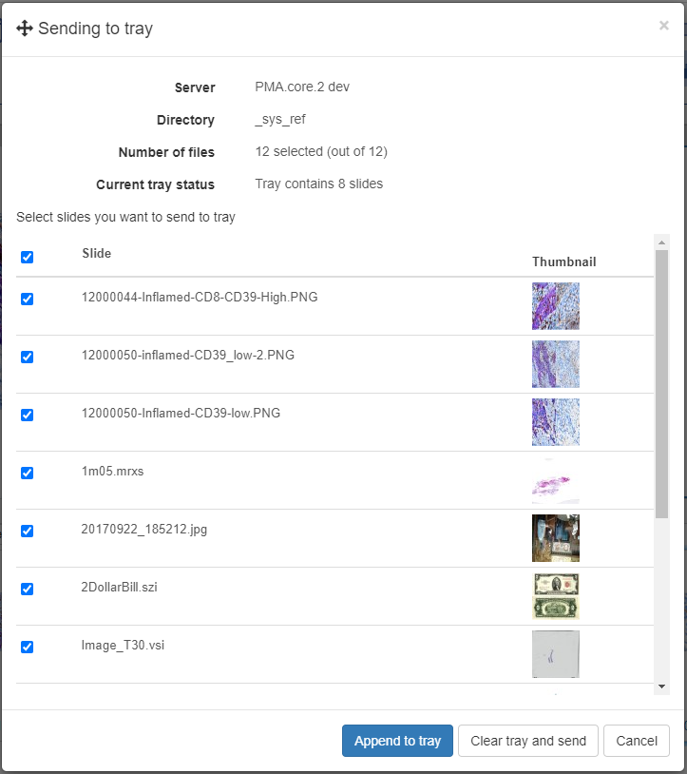Click the 20170922_185212.jpg photo thumbnail

click(x=555, y=538)
